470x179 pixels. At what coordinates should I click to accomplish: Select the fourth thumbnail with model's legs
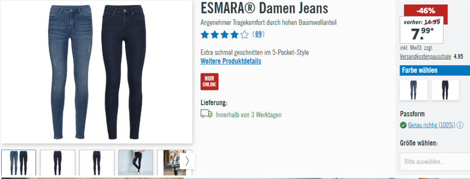click(135, 162)
